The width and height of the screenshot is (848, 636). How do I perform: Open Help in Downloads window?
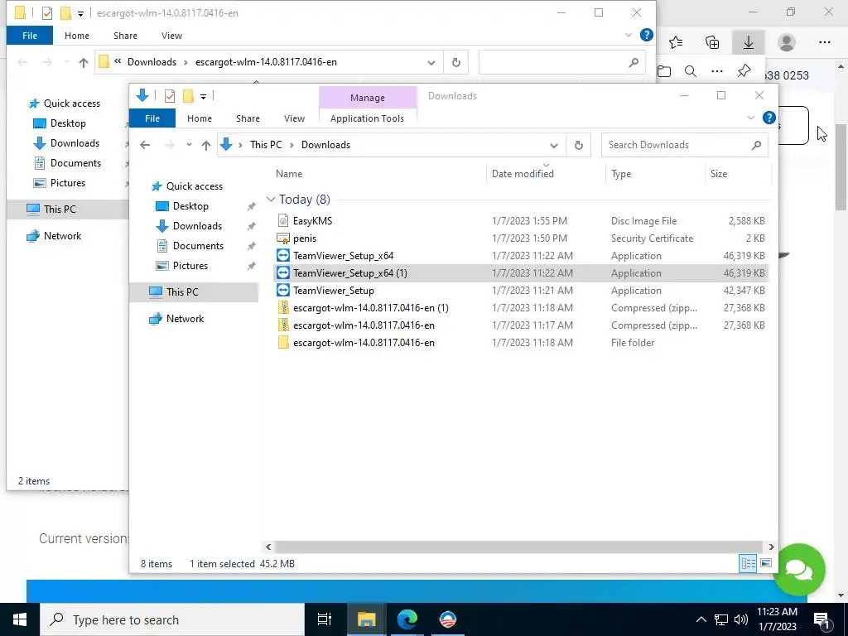[x=768, y=118]
